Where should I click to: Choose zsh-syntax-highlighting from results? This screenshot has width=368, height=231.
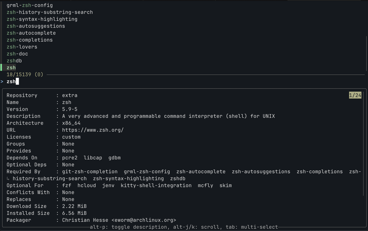[x=42, y=19]
